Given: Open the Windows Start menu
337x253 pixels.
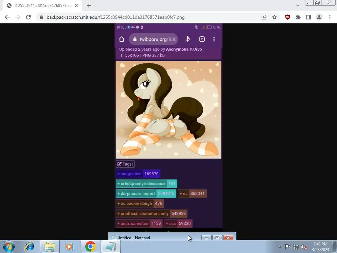Looking at the screenshot, I should tap(9, 246).
